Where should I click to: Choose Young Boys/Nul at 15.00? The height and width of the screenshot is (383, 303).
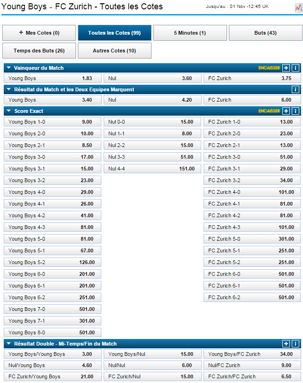(152, 354)
